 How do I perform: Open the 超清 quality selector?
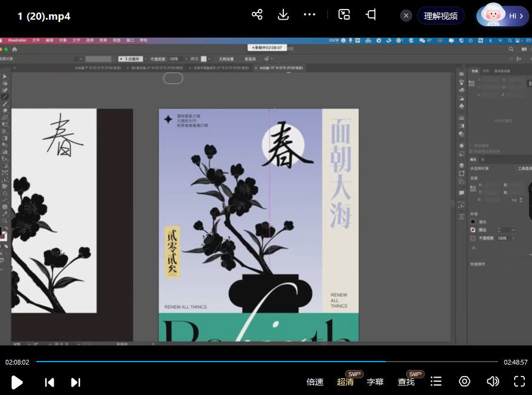[x=345, y=382]
